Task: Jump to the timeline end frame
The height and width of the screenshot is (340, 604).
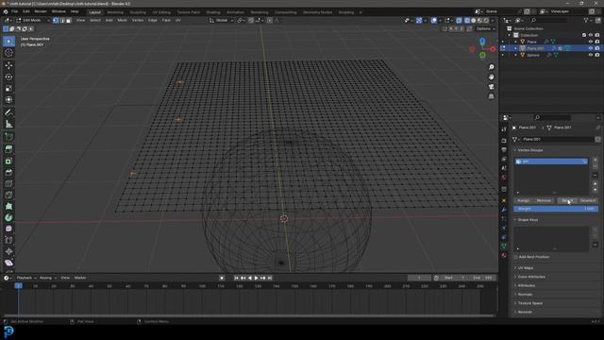Action: point(270,278)
